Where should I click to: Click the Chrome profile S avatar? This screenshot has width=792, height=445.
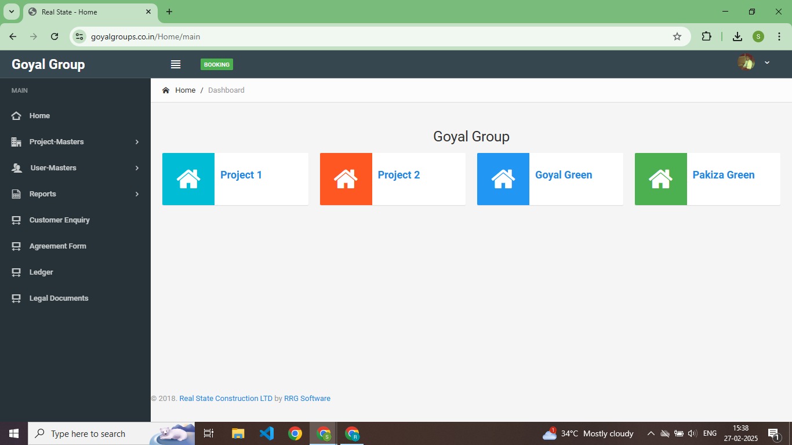[758, 37]
